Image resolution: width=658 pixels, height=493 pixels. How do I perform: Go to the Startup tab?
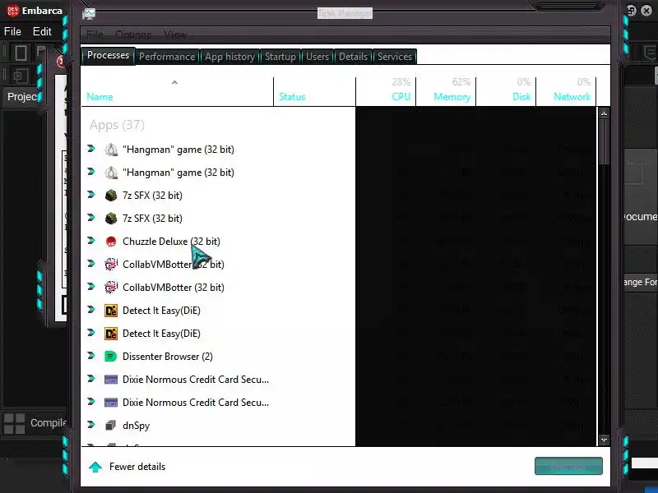coord(280,57)
